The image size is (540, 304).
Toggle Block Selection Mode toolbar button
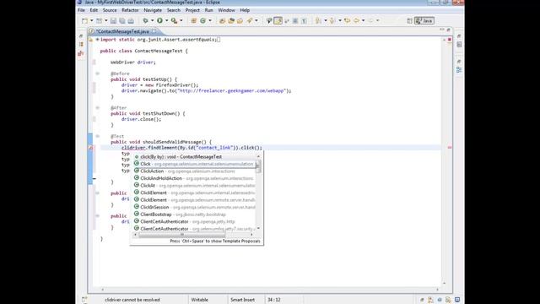point(295,20)
